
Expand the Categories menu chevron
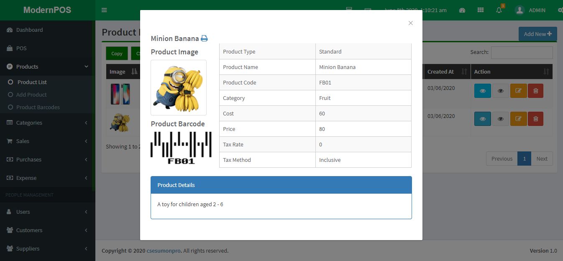pos(86,123)
